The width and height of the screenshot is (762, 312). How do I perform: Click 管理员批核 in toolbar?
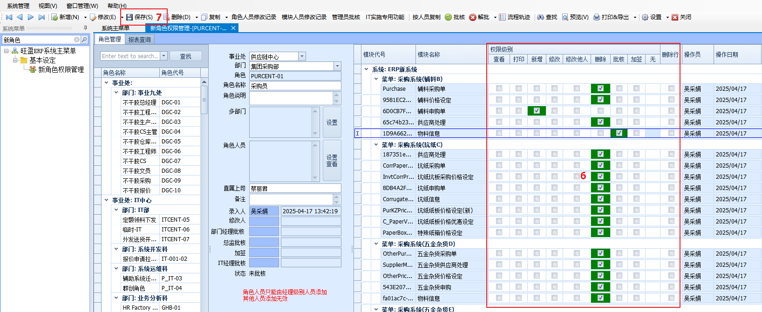click(346, 17)
